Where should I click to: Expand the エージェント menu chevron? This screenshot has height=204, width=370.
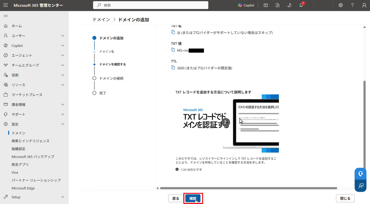(x=63, y=55)
